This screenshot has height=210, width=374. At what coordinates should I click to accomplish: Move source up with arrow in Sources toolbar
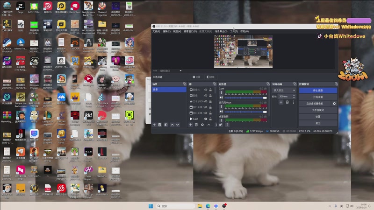209,125
